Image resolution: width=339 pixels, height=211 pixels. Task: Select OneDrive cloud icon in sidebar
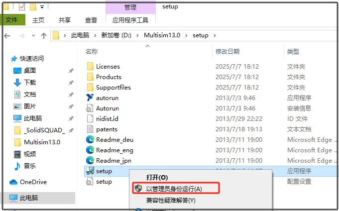(x=13, y=182)
